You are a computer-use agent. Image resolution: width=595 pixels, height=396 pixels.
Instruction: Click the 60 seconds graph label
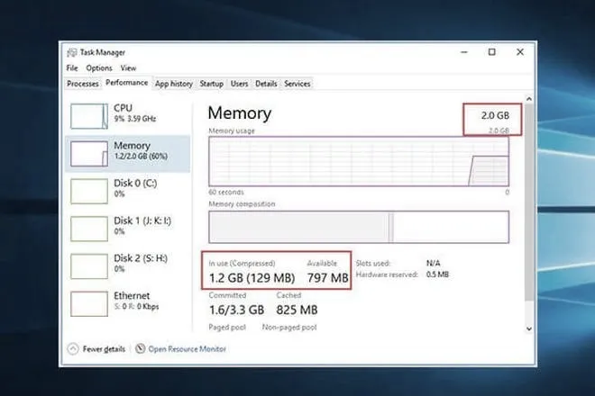click(x=226, y=192)
